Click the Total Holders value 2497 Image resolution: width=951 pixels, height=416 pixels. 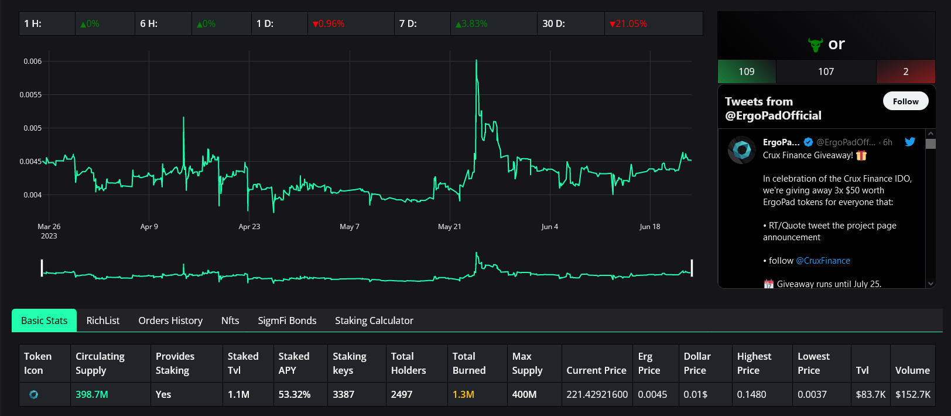pyautogui.click(x=402, y=394)
